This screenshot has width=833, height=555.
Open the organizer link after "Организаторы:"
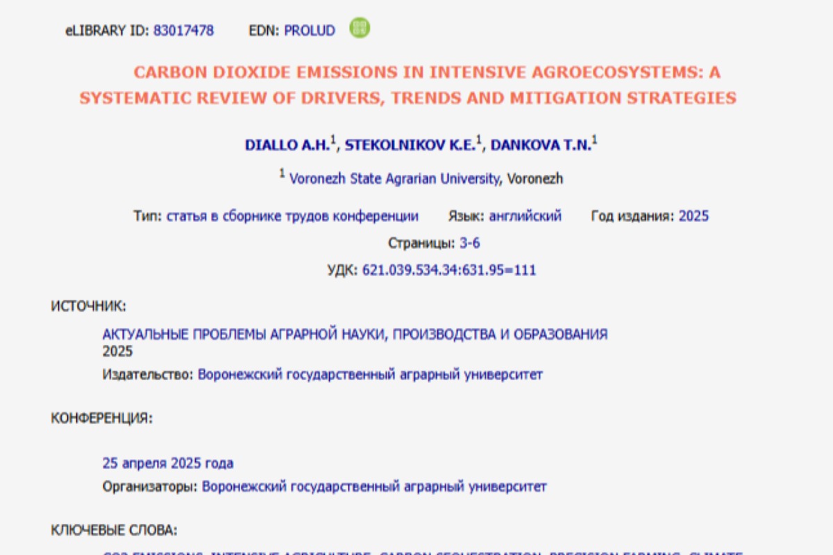coord(375,486)
